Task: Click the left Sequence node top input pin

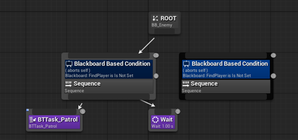Action: click(x=109, y=56)
